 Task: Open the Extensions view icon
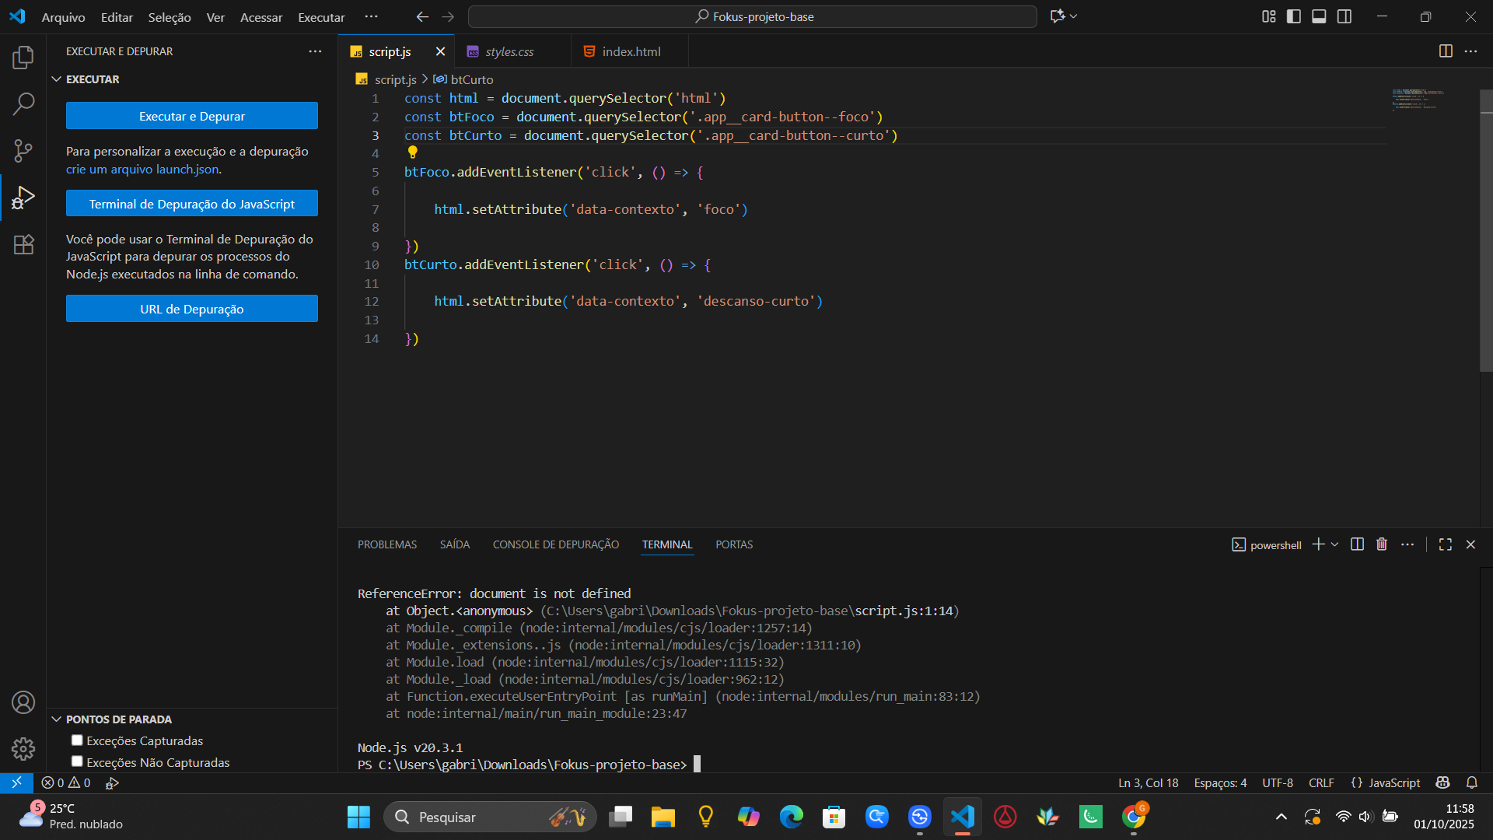coord(23,244)
